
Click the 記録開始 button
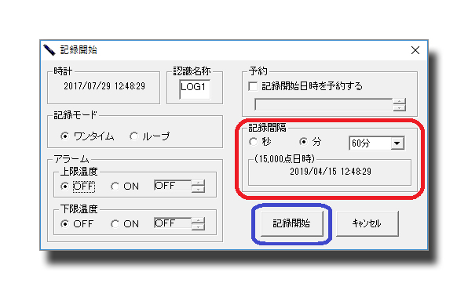point(292,223)
